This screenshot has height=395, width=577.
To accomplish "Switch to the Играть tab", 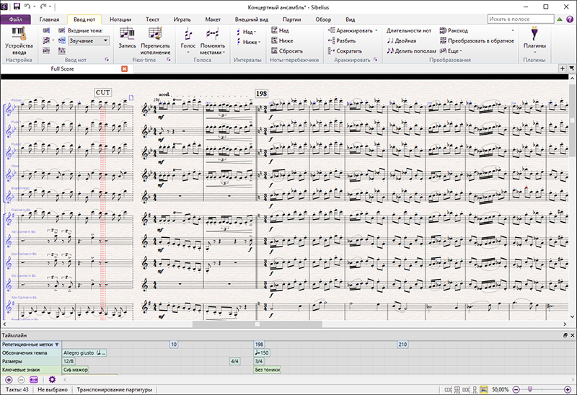I will pyautogui.click(x=182, y=19).
